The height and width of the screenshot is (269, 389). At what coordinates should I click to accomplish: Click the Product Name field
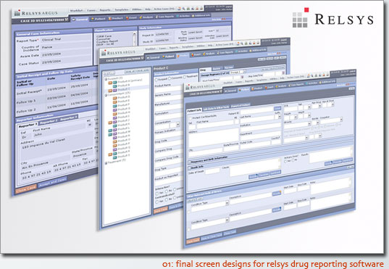click(x=169, y=90)
